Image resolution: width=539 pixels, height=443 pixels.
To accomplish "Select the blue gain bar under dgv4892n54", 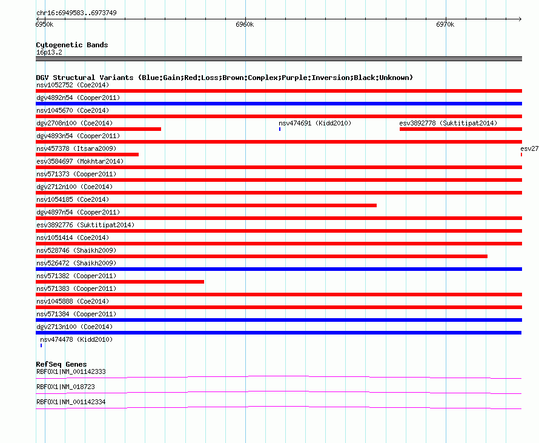I will pos(279,104).
